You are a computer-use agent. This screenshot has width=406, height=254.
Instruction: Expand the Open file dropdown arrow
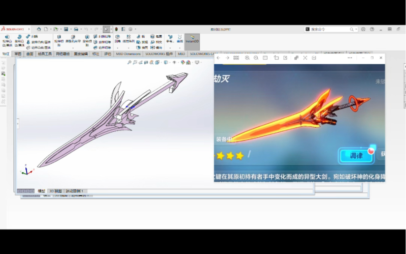pyautogui.click(x=61, y=29)
